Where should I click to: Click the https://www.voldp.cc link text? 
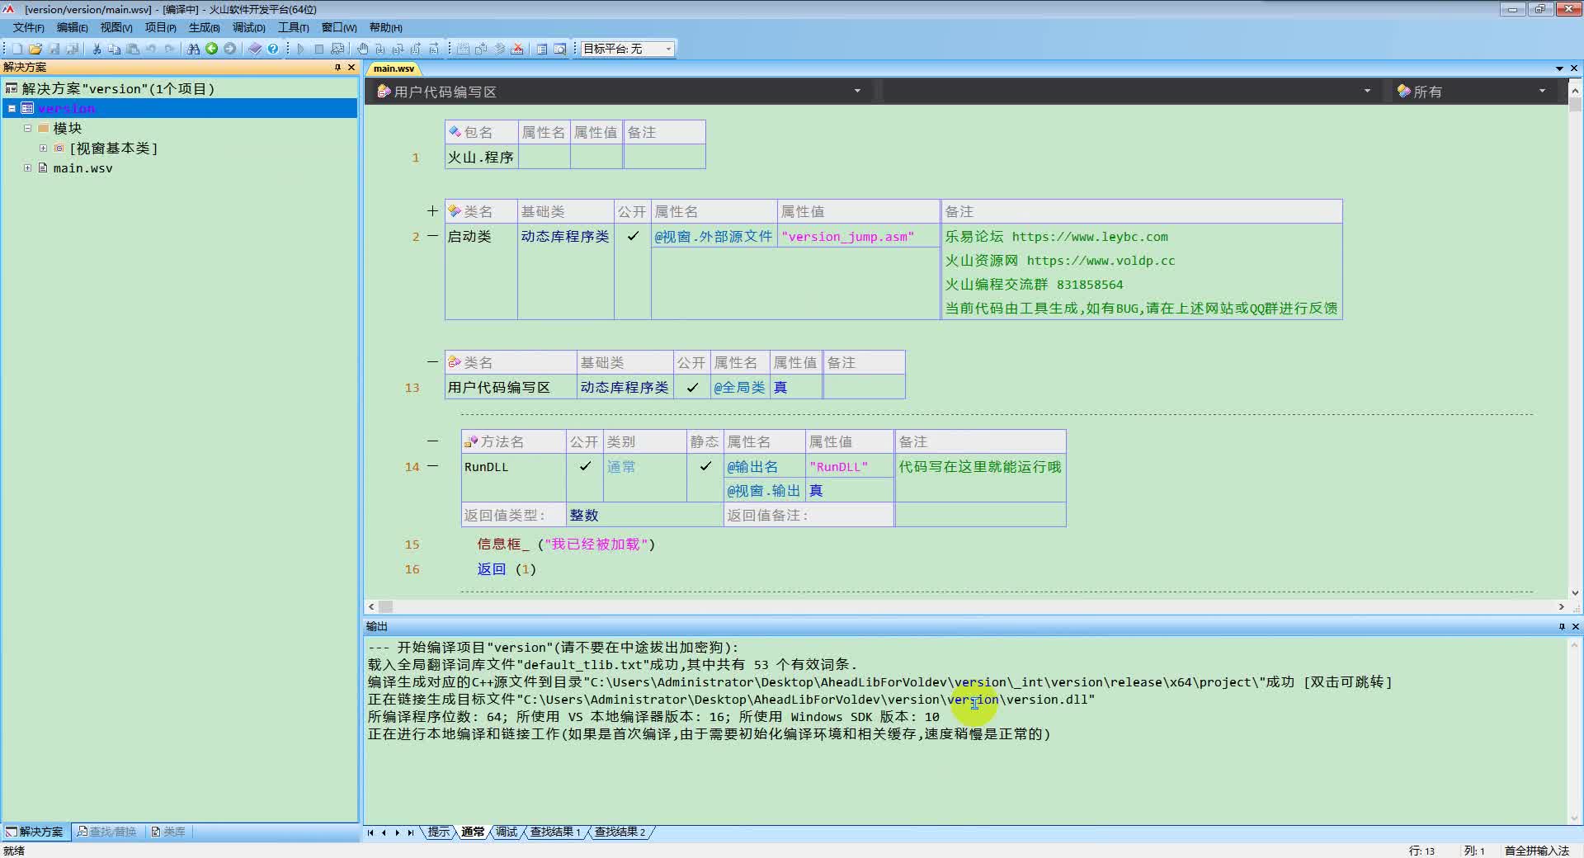click(1101, 261)
